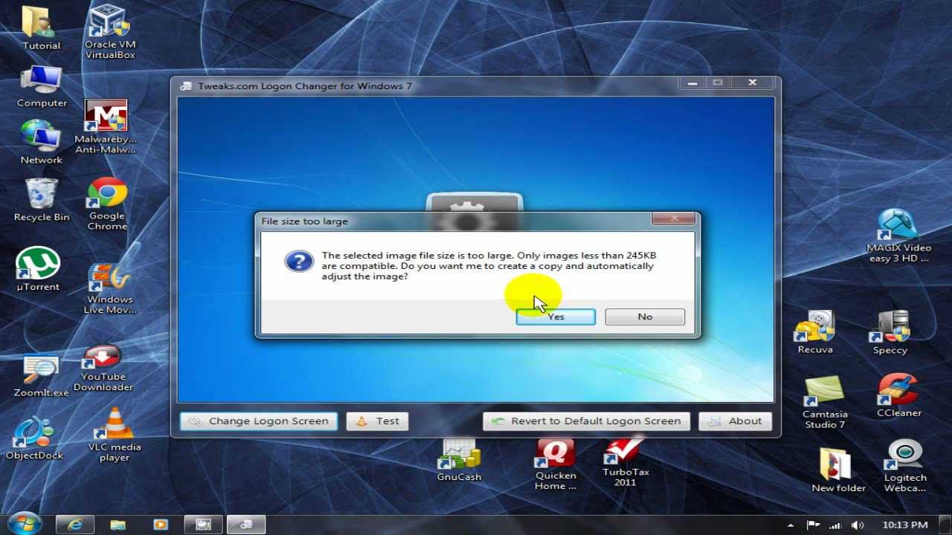The height and width of the screenshot is (535, 952).
Task: Click Revert to Default Logon Screen
Action: [586, 421]
